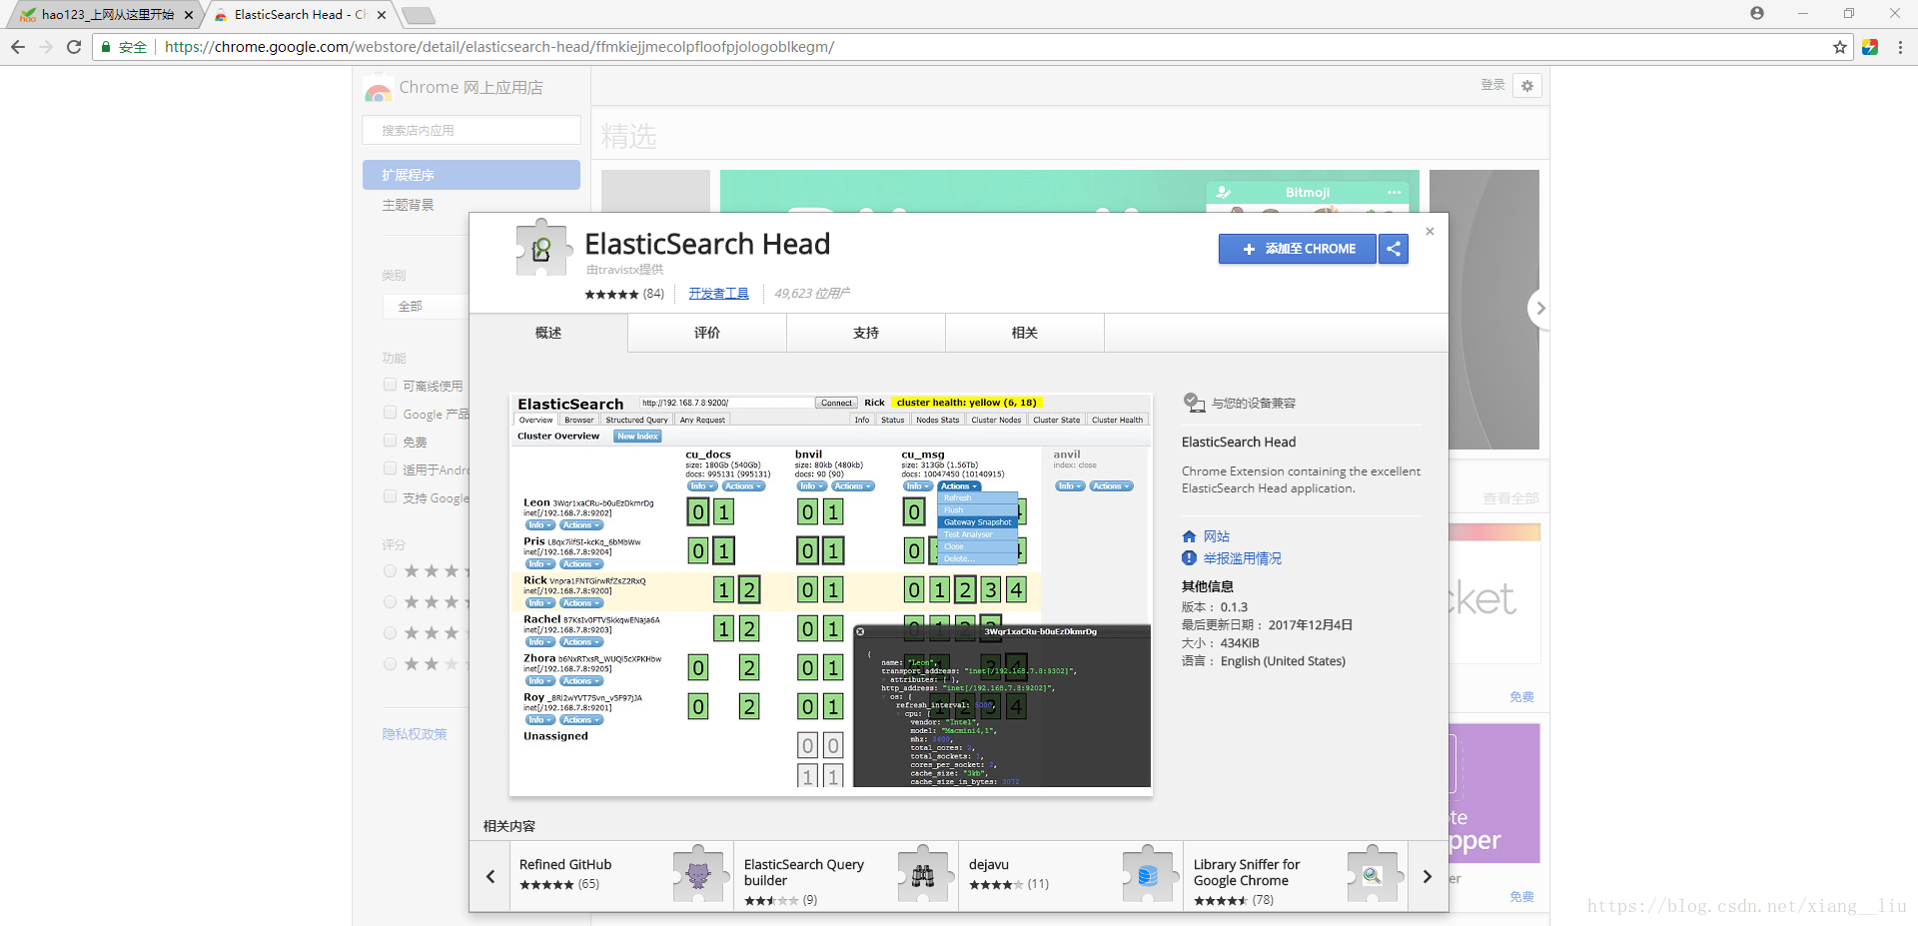1918x926 pixels.
Task: Open the Chrome three-dot menu
Action: [x=1900, y=47]
